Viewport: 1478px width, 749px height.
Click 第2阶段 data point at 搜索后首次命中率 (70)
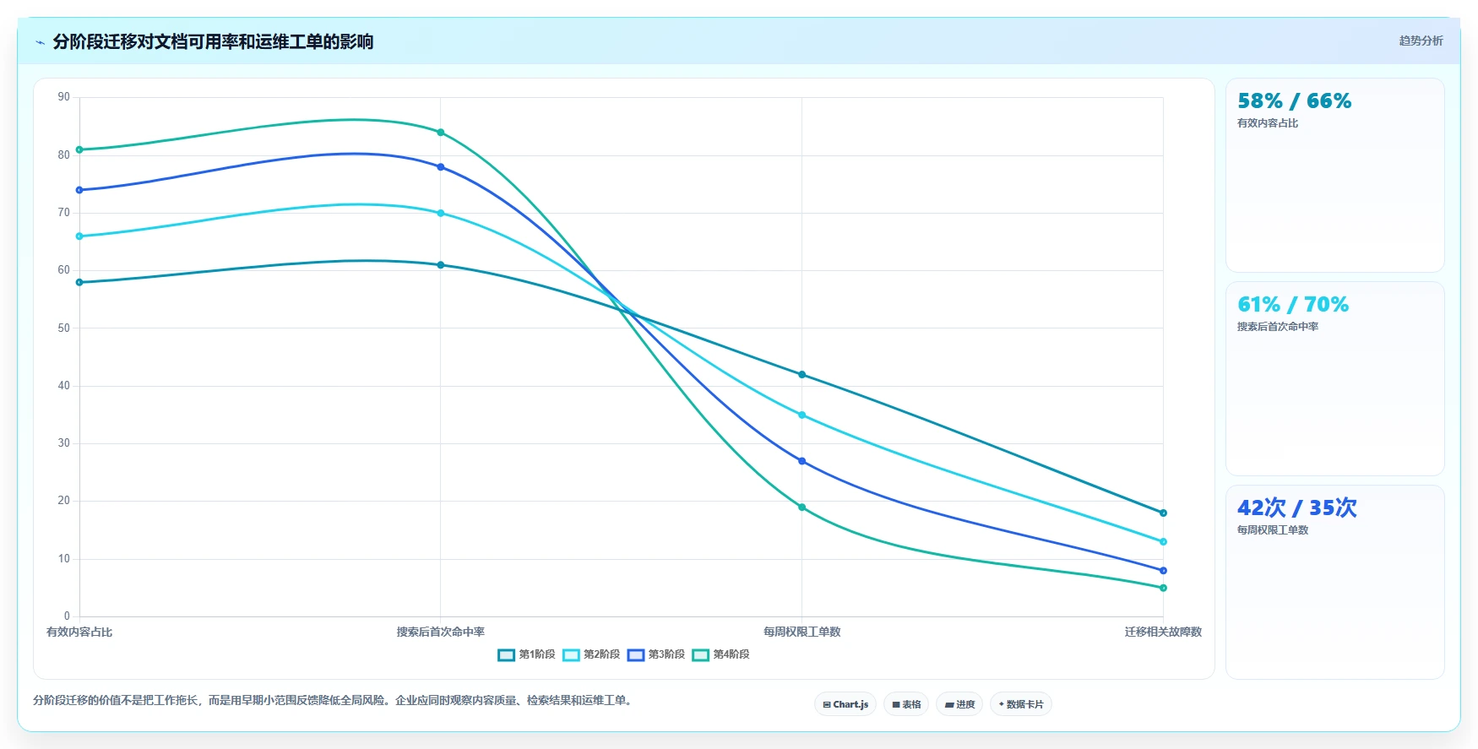click(x=441, y=214)
